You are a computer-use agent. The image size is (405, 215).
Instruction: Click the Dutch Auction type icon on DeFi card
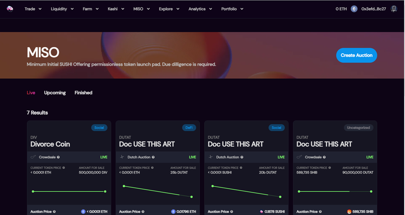click(122, 157)
